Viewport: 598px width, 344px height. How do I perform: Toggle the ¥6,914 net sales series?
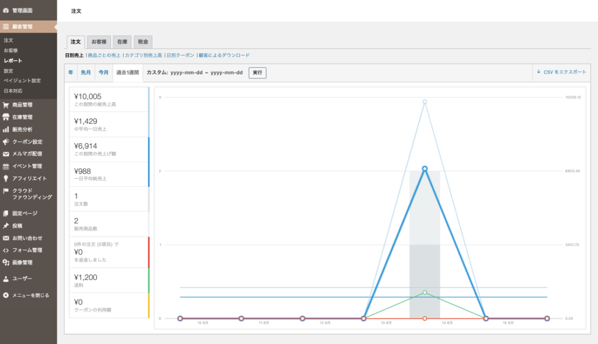pos(109,149)
